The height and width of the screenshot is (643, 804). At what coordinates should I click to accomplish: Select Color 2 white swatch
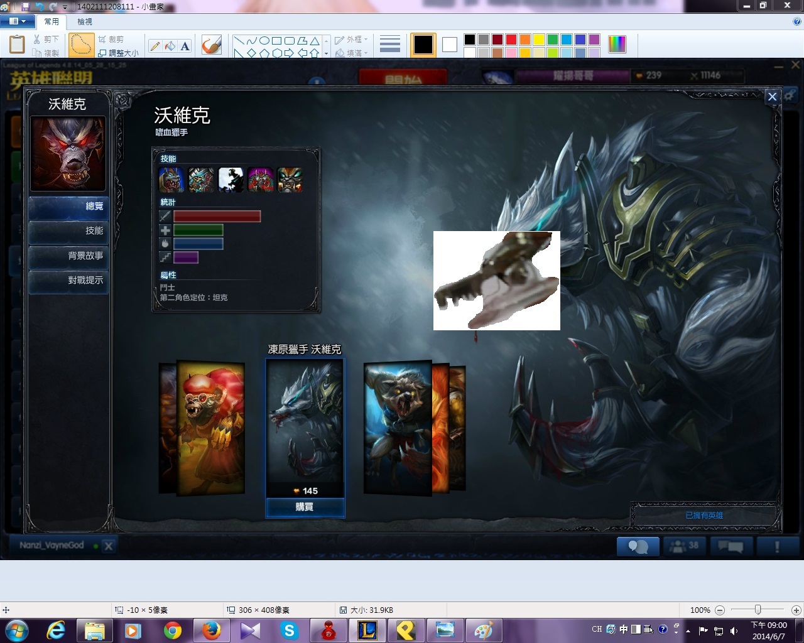click(x=450, y=45)
